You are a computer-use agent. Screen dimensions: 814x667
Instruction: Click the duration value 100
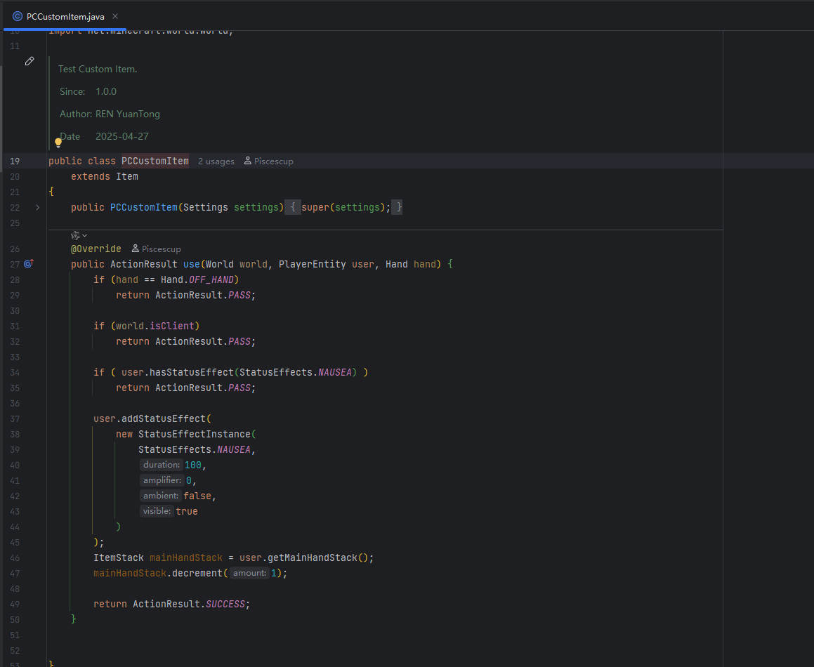click(x=192, y=465)
